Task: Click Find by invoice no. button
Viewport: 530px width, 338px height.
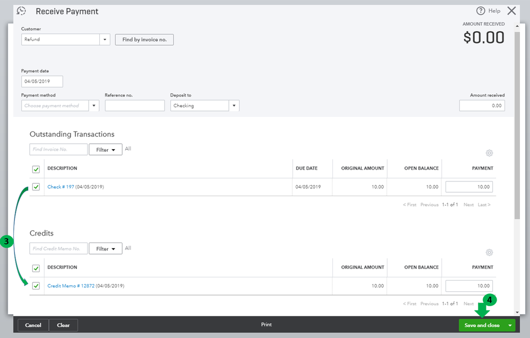Action: 144,39
